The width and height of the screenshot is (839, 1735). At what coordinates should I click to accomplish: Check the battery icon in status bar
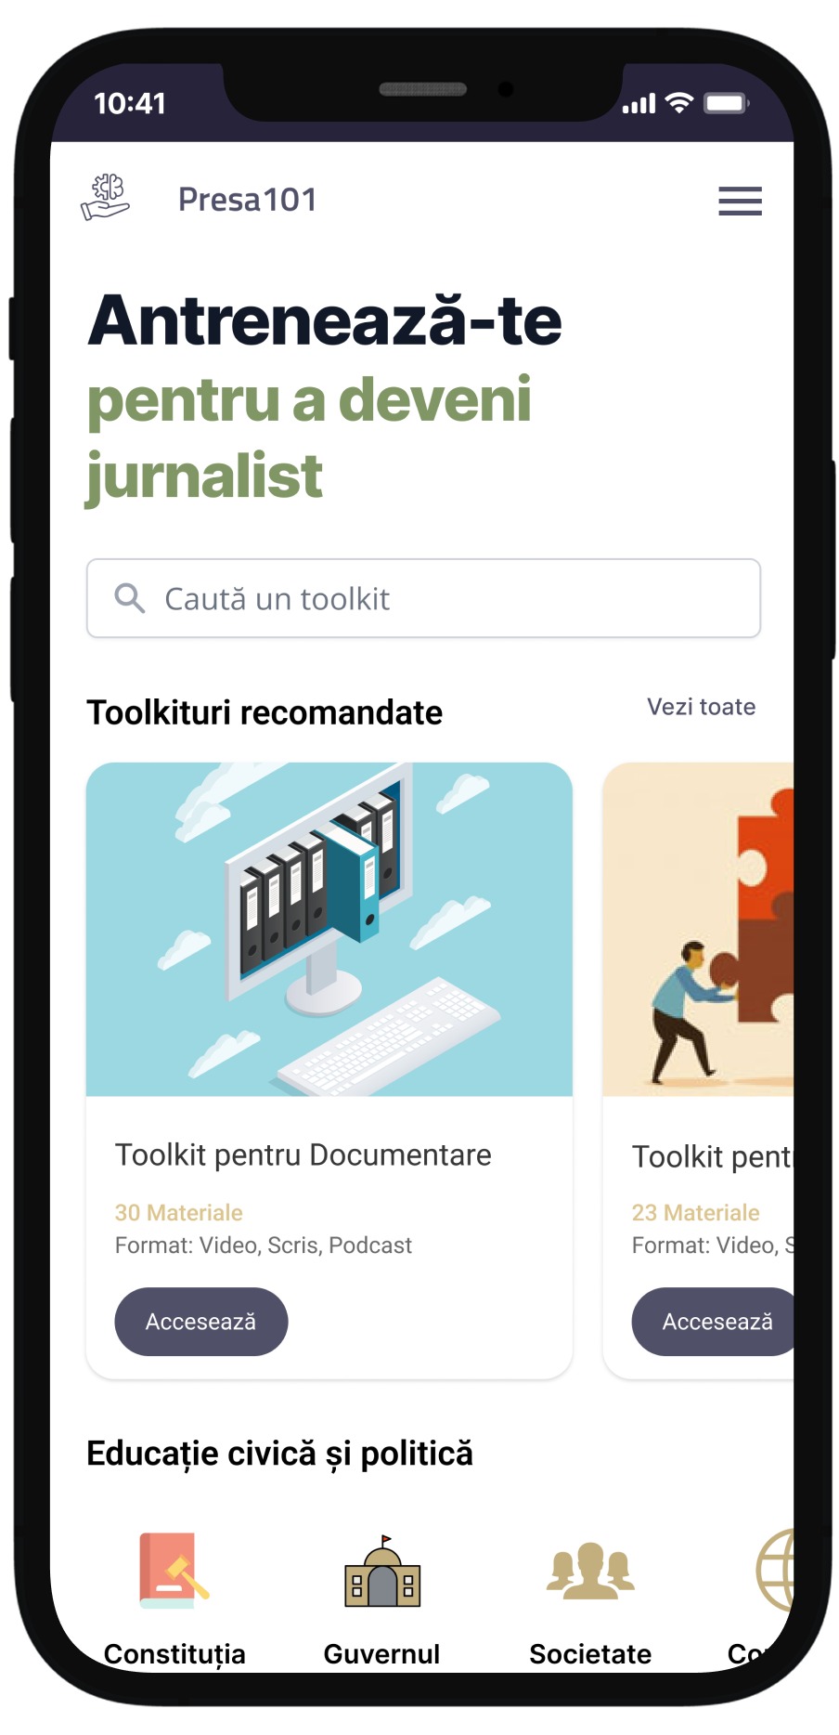click(x=726, y=103)
